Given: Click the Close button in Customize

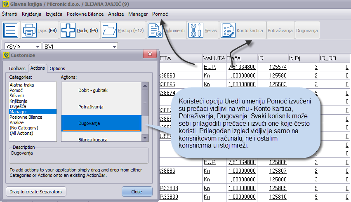Looking at the screenshot, I should (137, 192).
